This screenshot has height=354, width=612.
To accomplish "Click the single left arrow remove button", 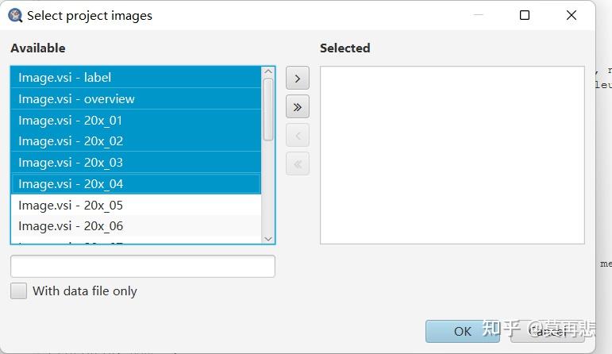I will 297,135.
